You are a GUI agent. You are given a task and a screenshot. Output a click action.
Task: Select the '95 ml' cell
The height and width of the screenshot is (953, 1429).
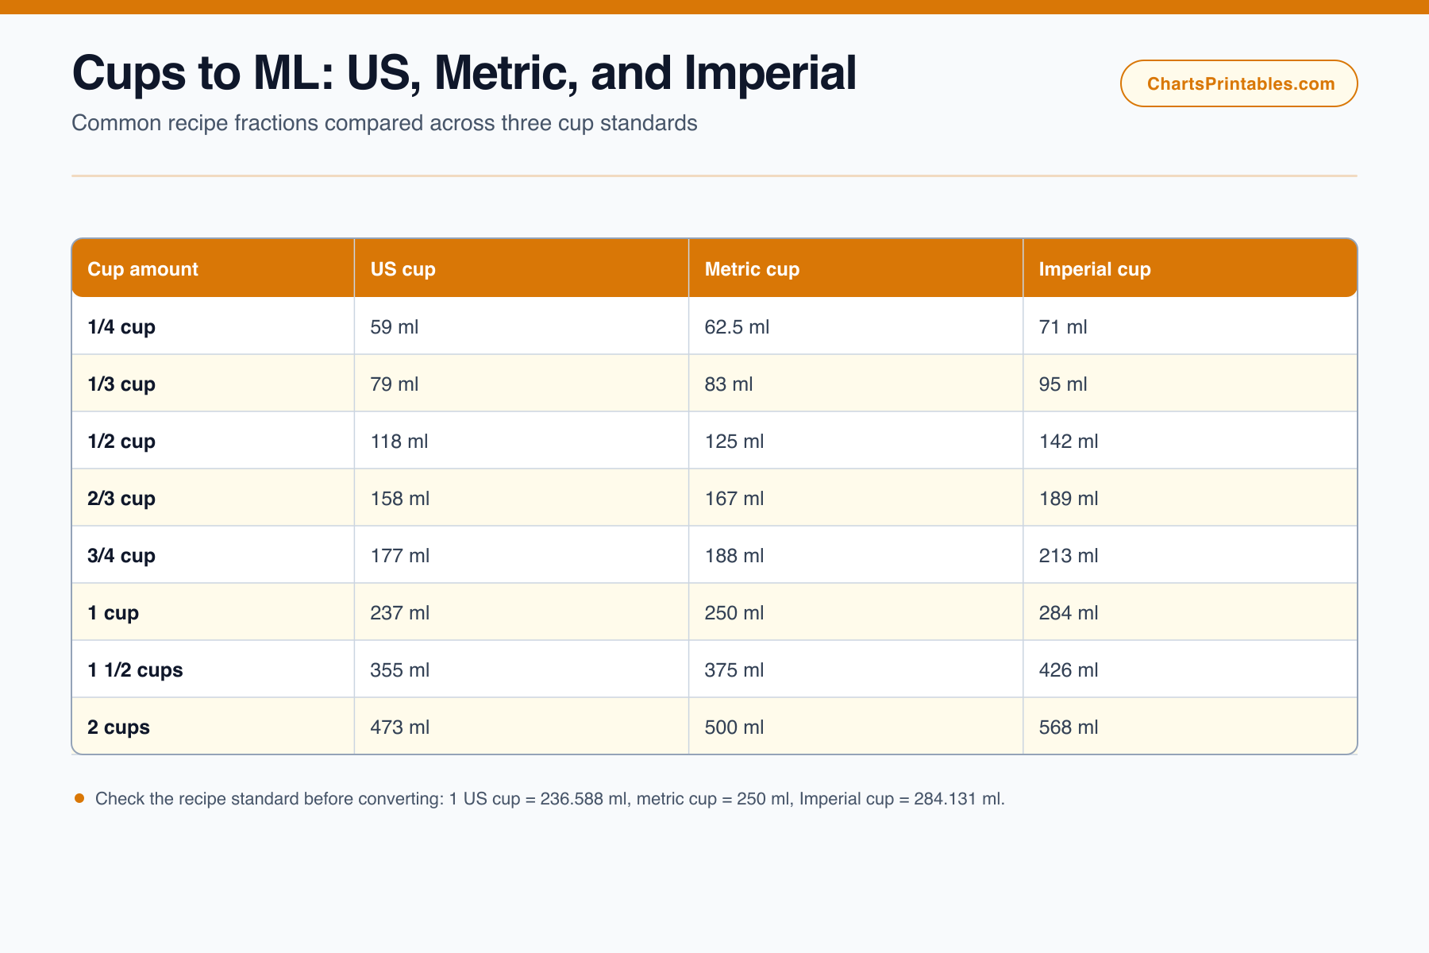point(1190,383)
